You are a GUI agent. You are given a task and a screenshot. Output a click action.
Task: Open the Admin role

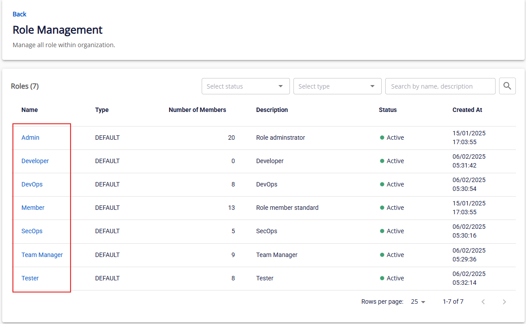(x=30, y=138)
